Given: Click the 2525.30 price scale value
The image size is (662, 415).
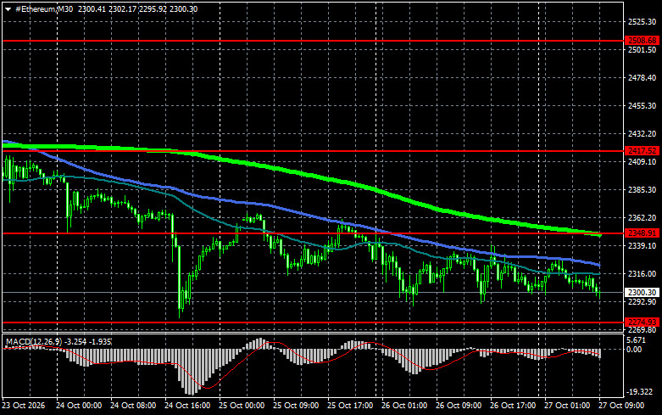Looking at the screenshot, I should point(642,21).
